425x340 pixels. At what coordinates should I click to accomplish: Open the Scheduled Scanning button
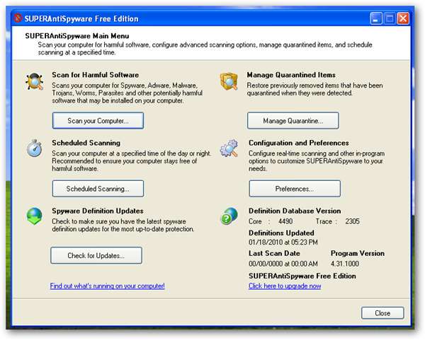coord(98,189)
